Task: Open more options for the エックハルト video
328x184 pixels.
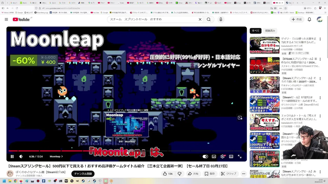Action: pos(320,116)
